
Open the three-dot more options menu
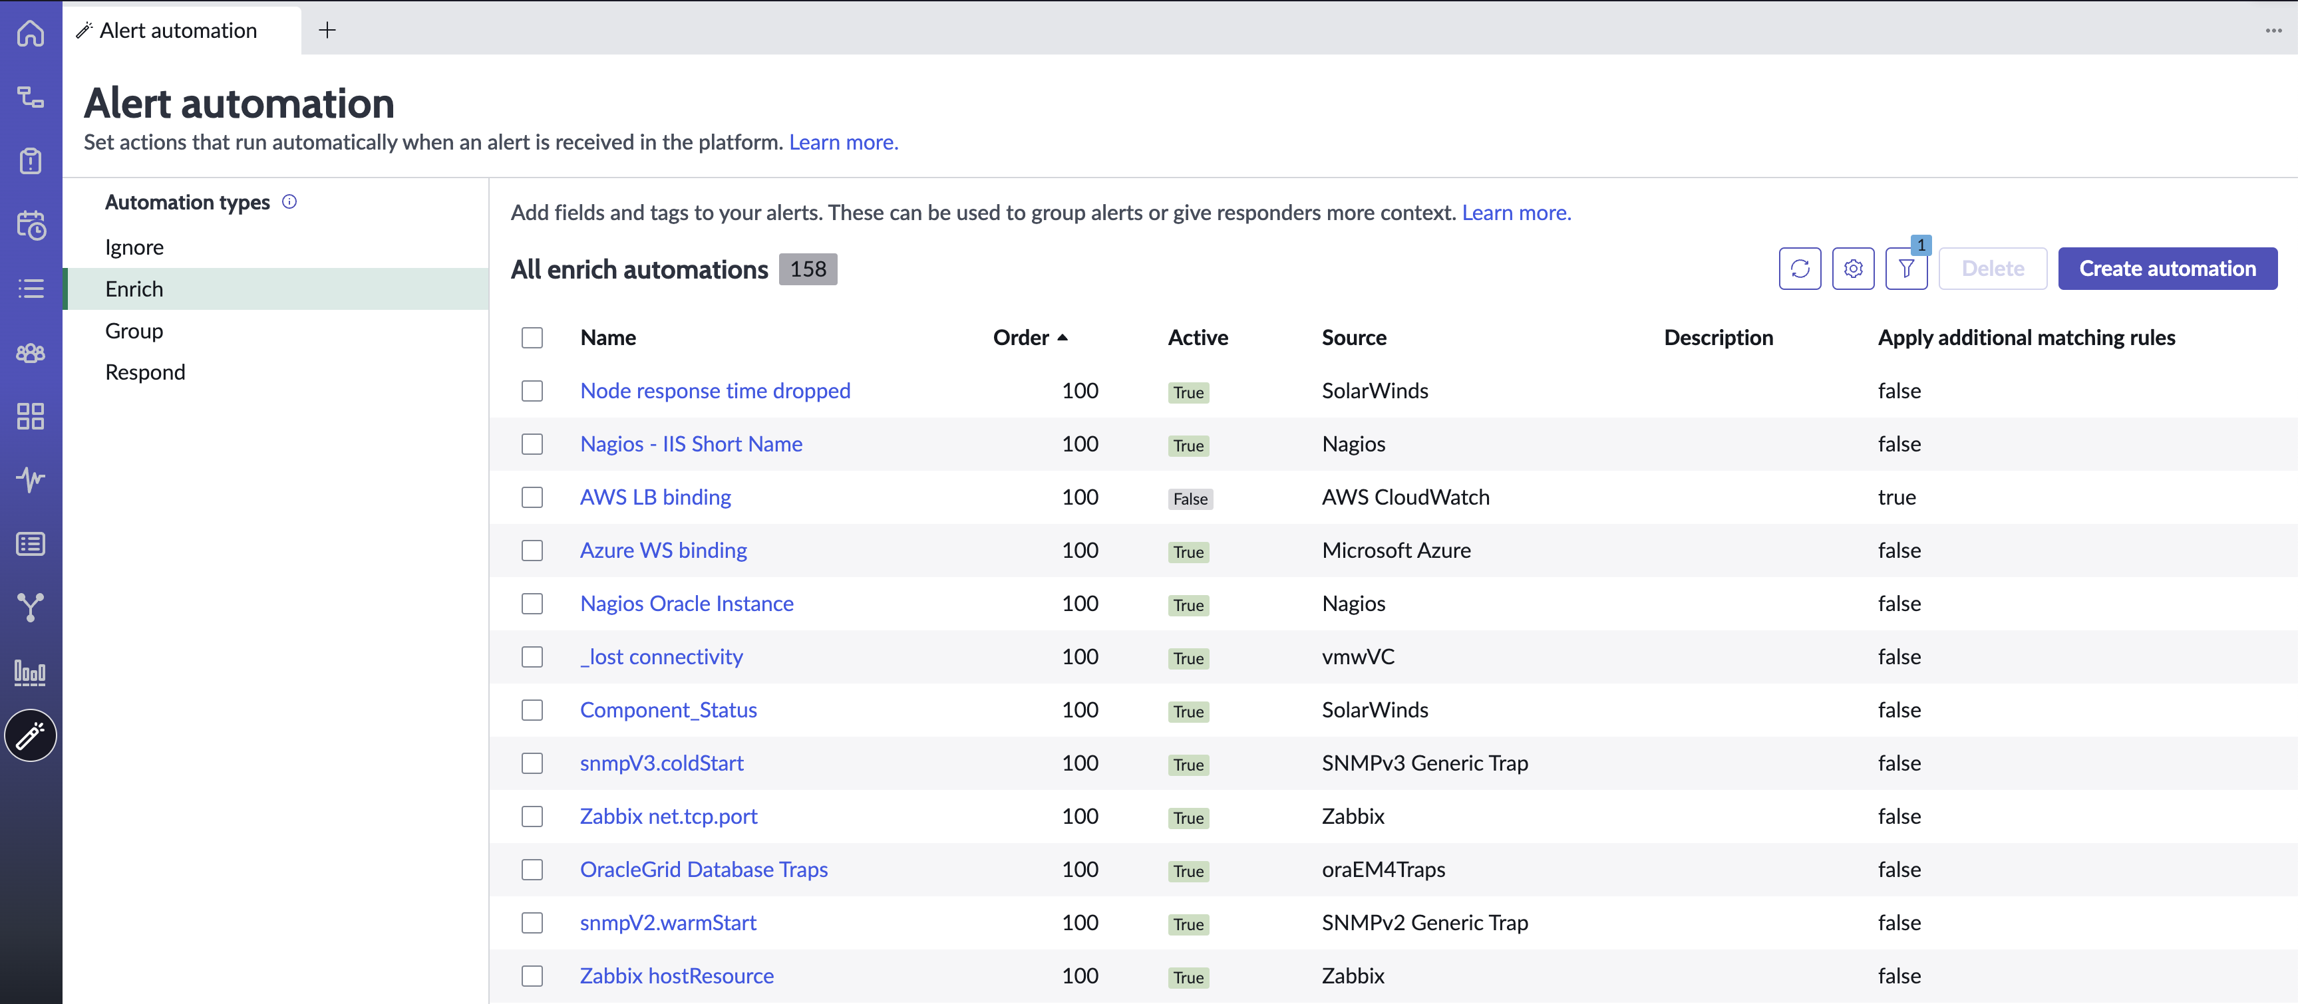(2273, 31)
